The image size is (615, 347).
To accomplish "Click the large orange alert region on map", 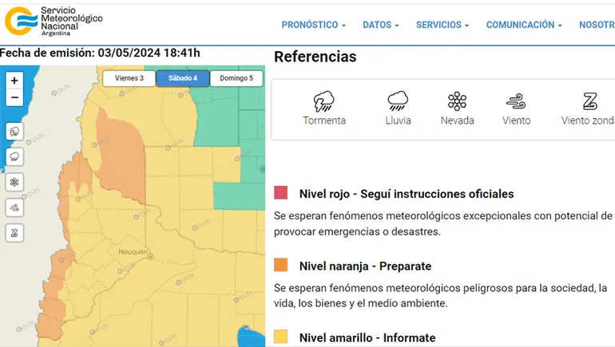I will pos(121,156).
